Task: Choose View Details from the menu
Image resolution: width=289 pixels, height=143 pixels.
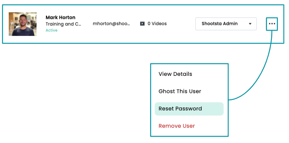Action: click(175, 74)
